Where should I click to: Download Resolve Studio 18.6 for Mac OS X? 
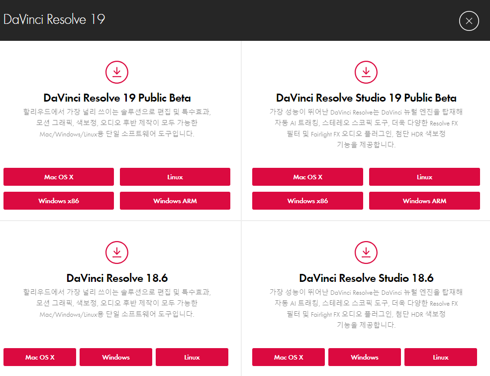point(289,357)
